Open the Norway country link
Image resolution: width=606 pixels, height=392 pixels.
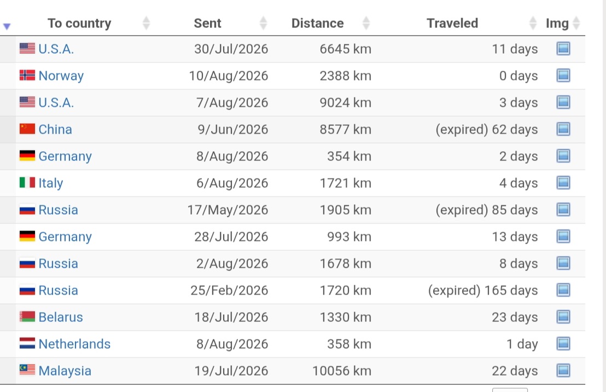[61, 76]
